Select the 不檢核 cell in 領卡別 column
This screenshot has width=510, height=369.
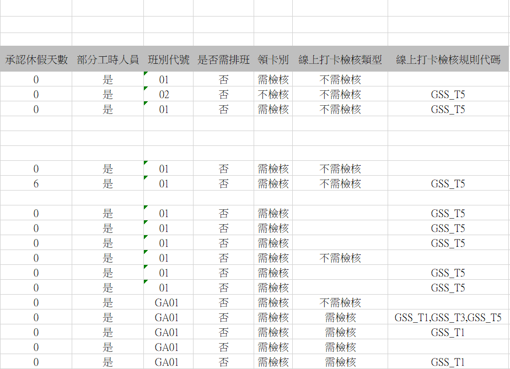coord(273,95)
